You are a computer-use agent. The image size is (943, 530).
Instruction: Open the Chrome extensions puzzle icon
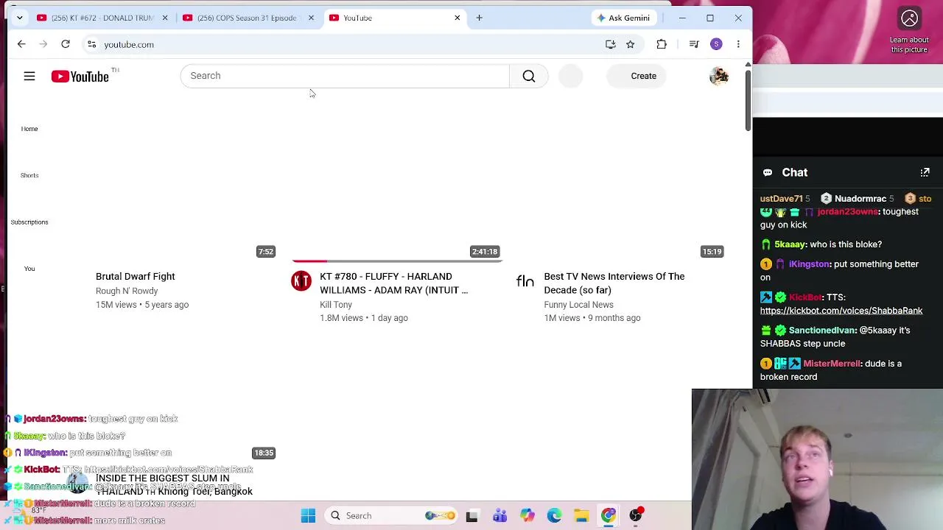(662, 44)
